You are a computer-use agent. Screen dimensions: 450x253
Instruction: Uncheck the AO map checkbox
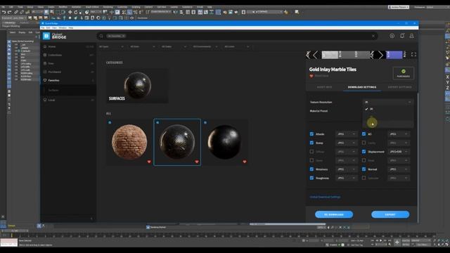click(x=364, y=134)
